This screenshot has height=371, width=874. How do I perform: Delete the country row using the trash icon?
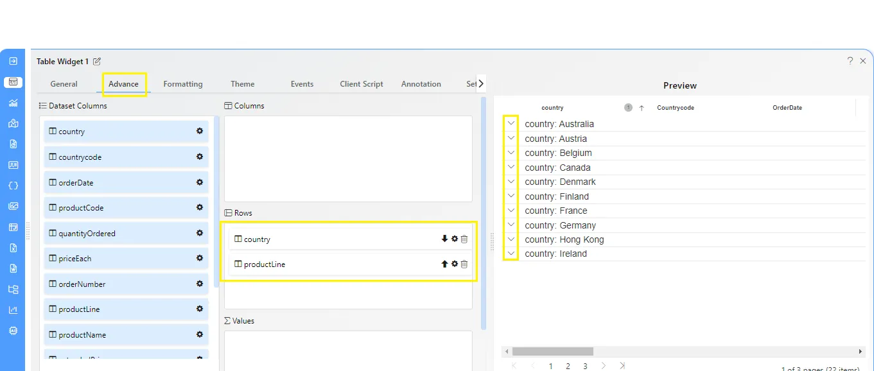click(464, 239)
